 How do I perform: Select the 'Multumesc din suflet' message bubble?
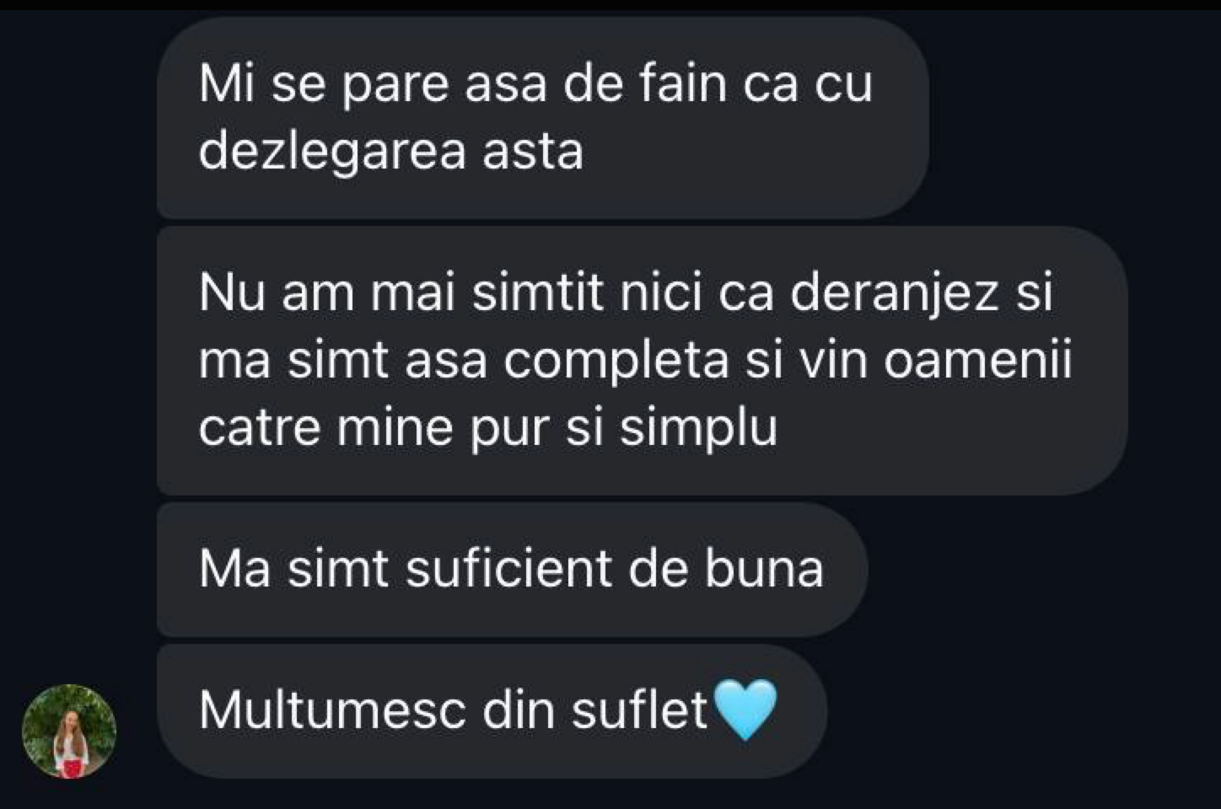(x=492, y=710)
